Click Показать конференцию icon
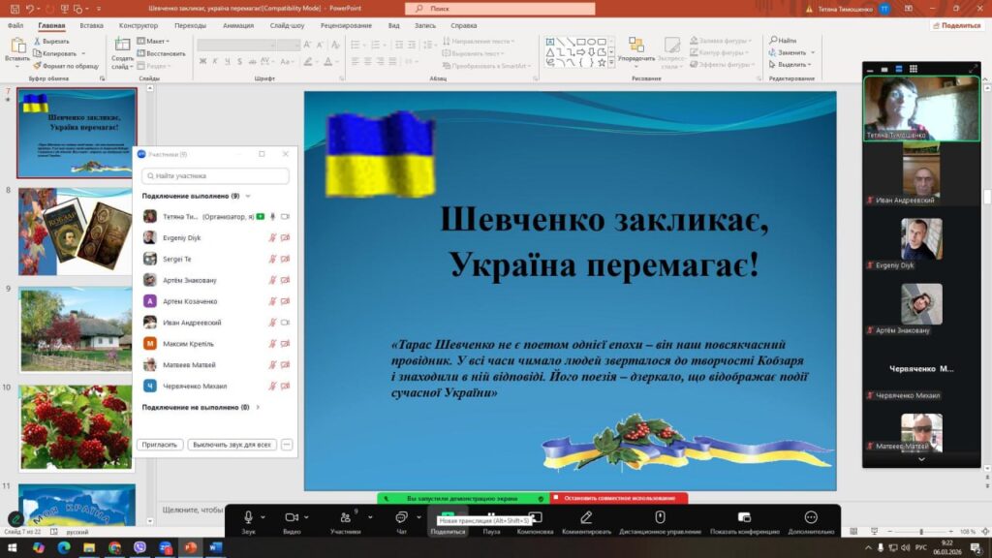The height and width of the screenshot is (558, 992). click(x=744, y=518)
